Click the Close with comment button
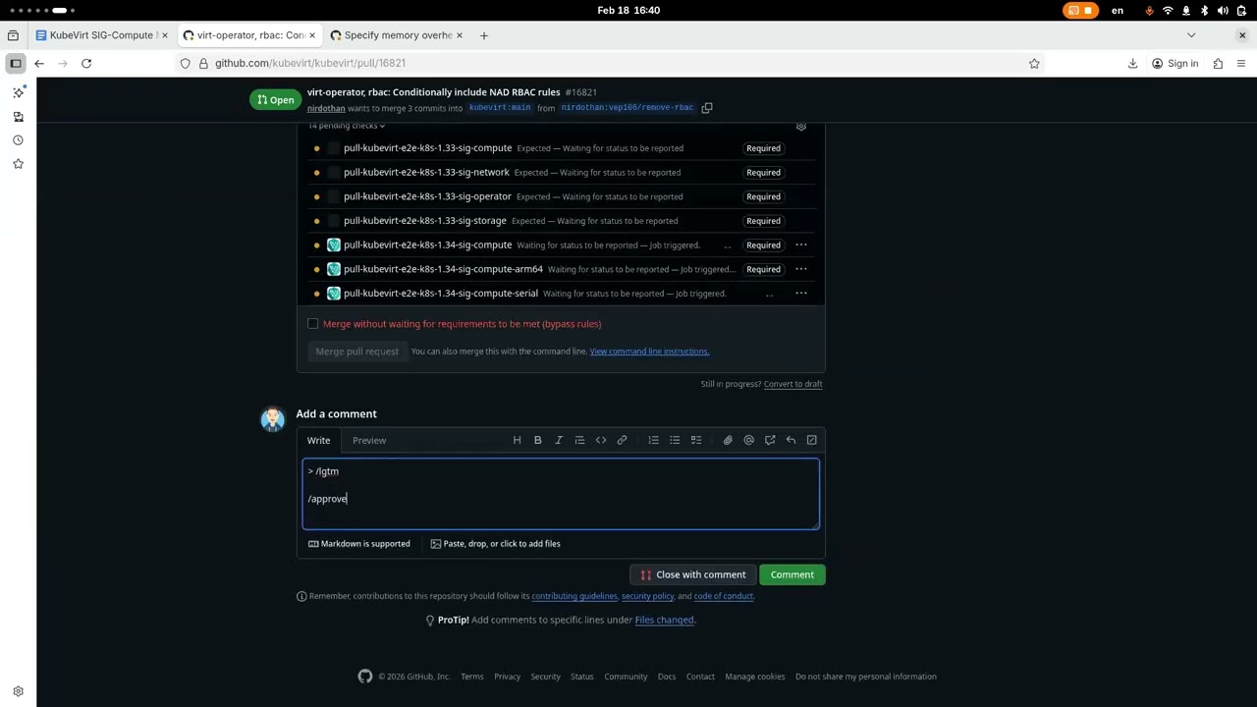Image resolution: width=1257 pixels, height=707 pixels. coord(693,574)
